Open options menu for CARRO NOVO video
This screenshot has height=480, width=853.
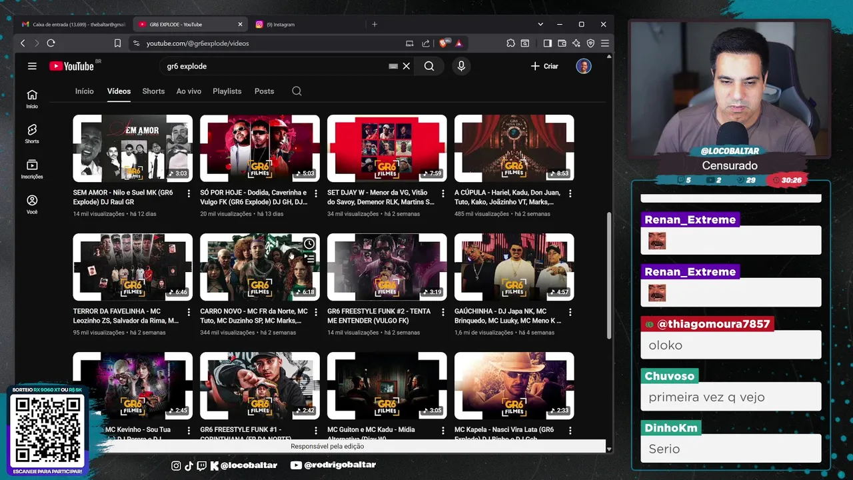316,312
